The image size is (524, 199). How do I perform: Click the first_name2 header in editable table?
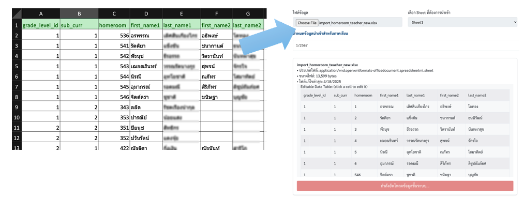point(450,96)
